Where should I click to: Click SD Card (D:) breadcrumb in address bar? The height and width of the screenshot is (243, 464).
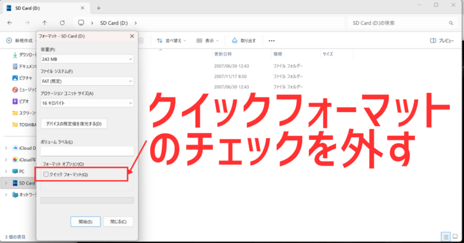(x=114, y=23)
